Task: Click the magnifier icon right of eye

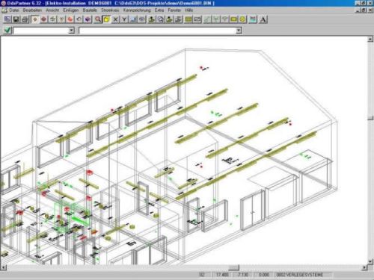Action: coord(161,19)
